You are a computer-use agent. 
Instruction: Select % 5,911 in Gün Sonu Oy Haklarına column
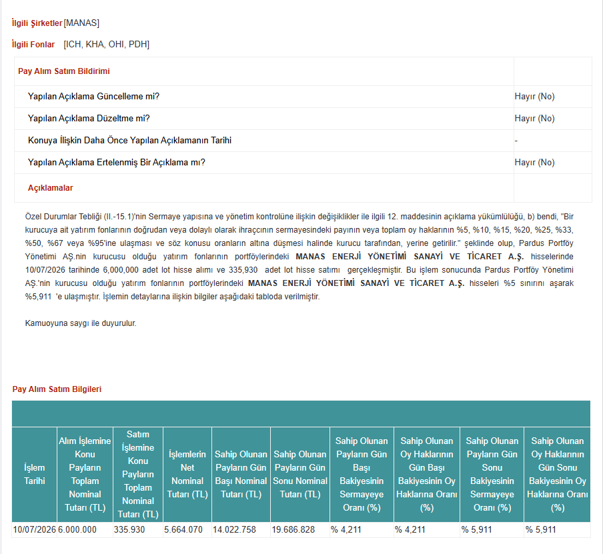pyautogui.click(x=558, y=530)
